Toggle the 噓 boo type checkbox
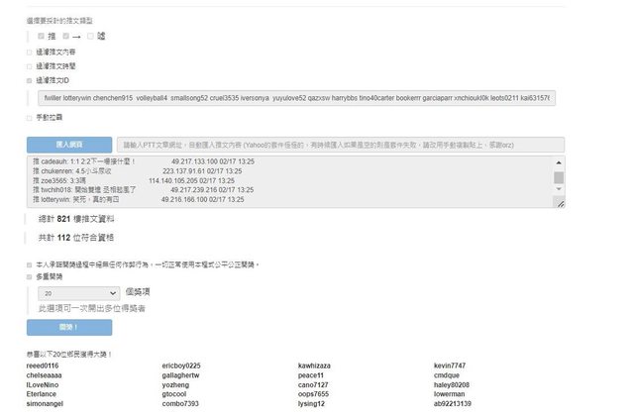The width and height of the screenshot is (634, 418). tap(90, 36)
